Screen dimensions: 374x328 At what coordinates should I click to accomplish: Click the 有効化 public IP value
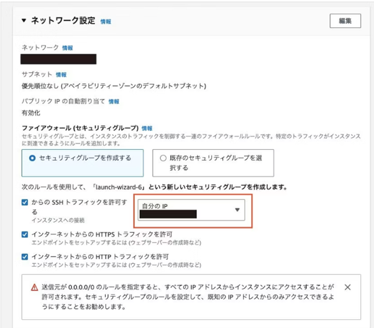click(x=31, y=112)
